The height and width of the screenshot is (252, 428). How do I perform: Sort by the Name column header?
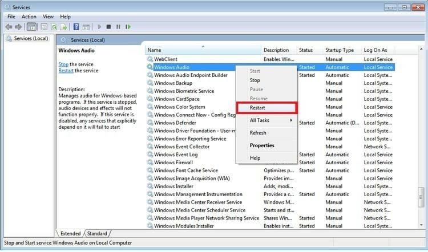pos(203,50)
